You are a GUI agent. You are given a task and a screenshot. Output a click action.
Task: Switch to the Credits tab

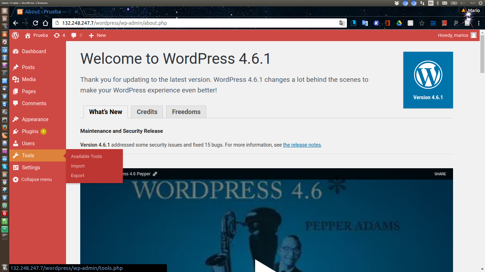click(x=147, y=112)
